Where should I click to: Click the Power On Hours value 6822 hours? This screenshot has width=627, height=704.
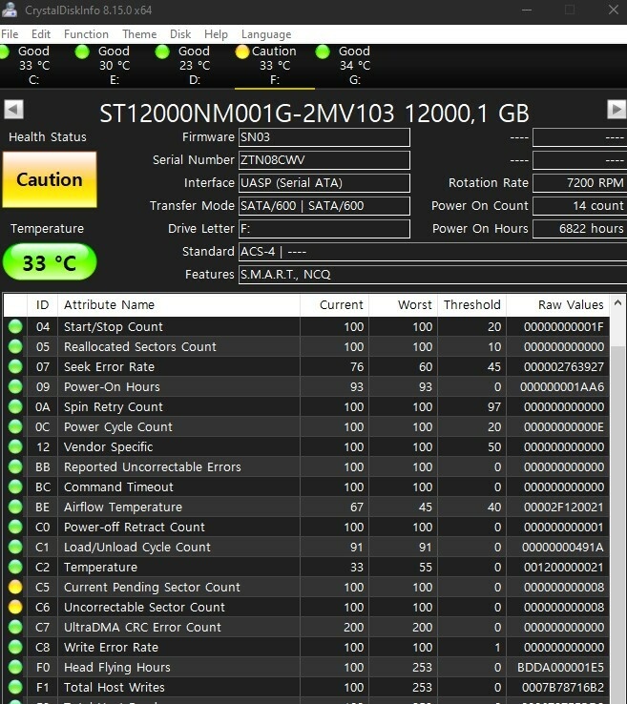[x=579, y=229]
